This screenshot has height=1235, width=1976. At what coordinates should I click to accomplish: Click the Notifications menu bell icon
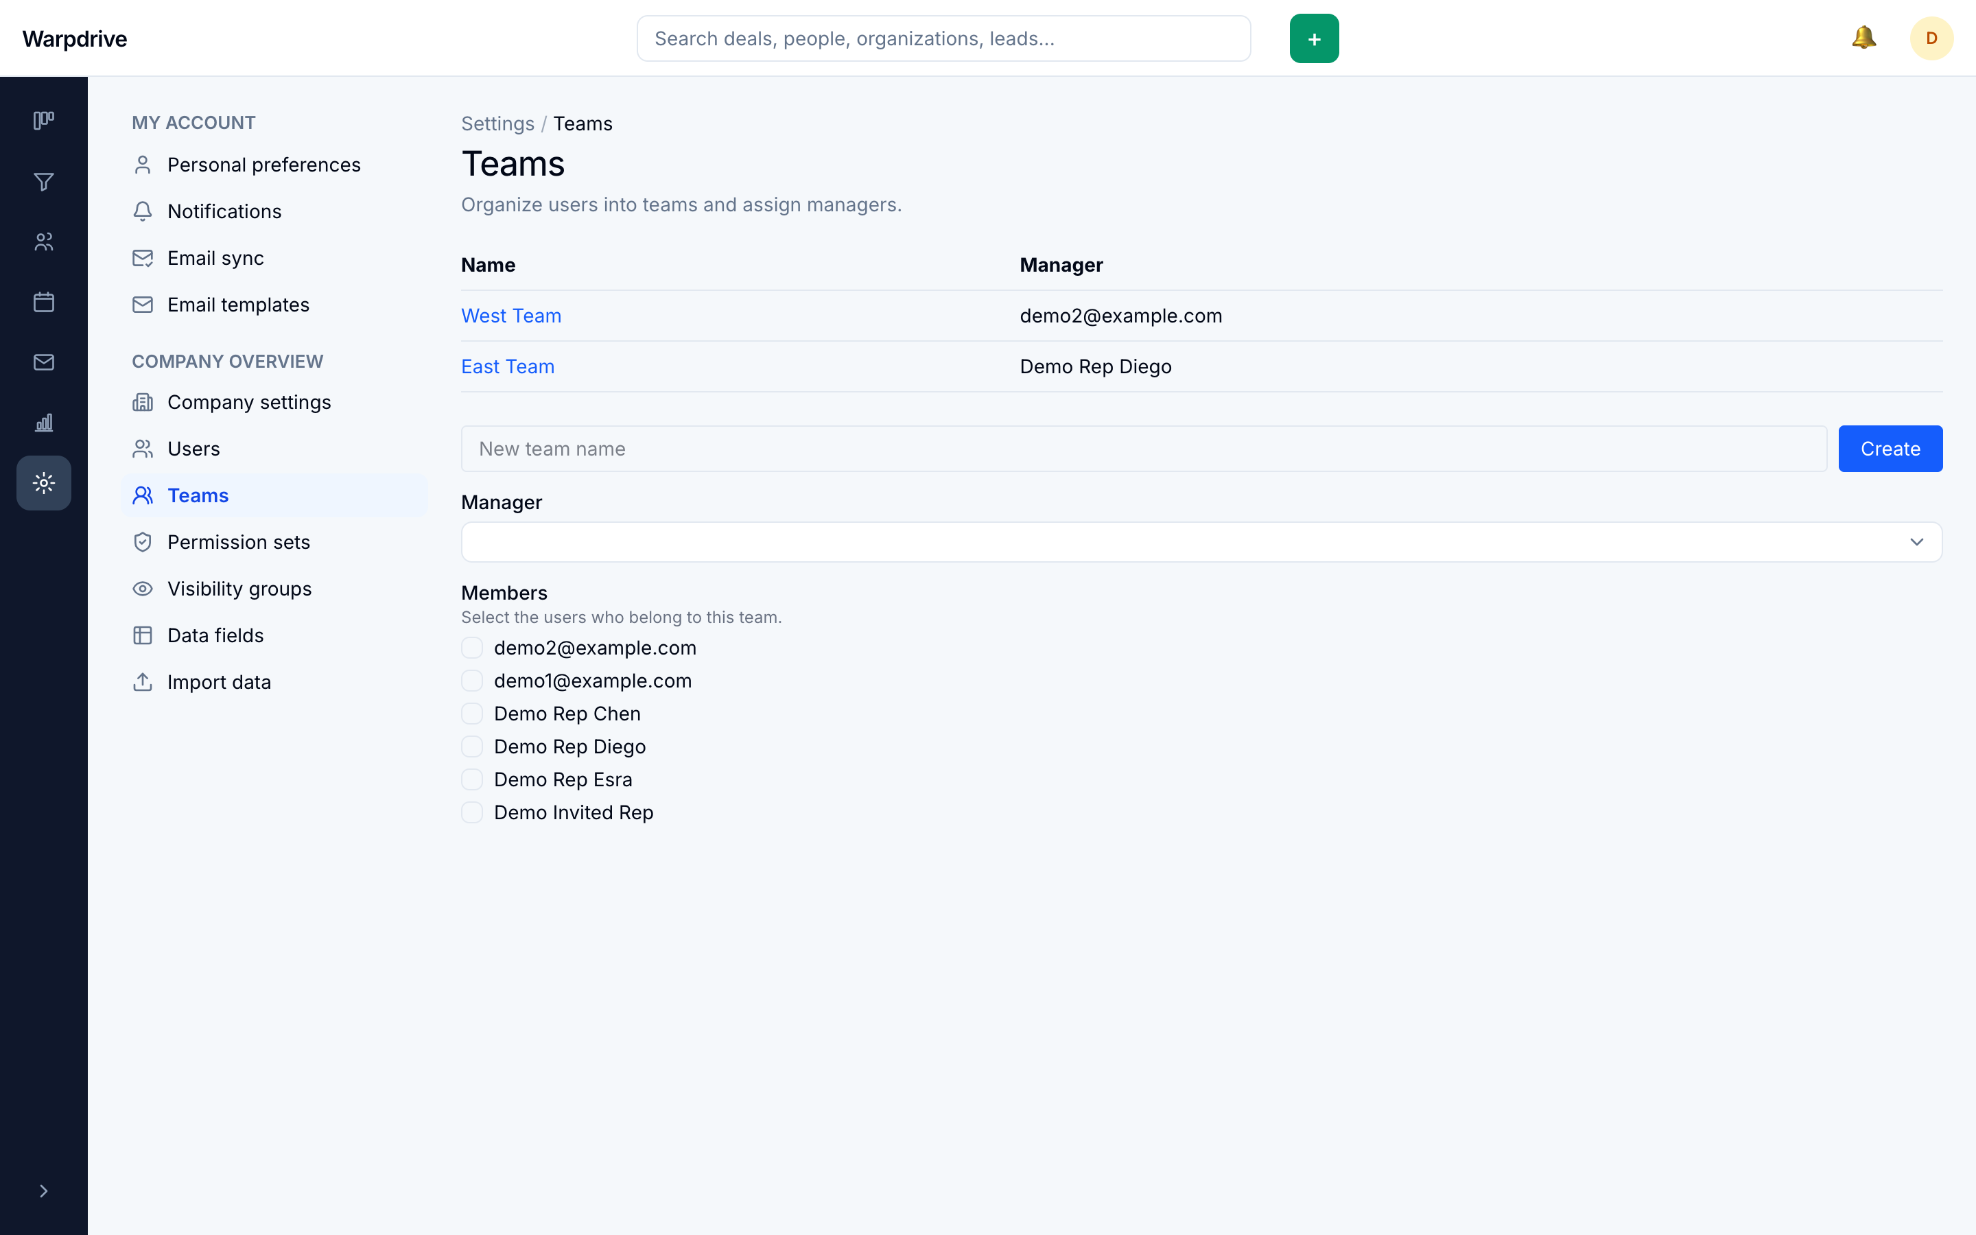(x=143, y=211)
